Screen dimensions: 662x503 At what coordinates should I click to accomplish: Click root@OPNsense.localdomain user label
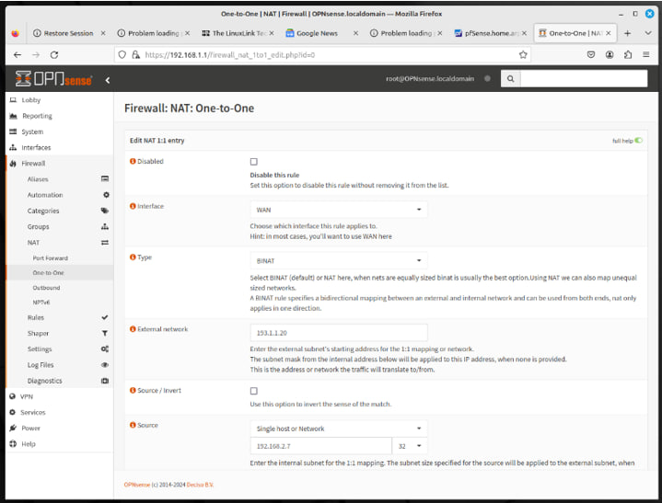click(430, 78)
